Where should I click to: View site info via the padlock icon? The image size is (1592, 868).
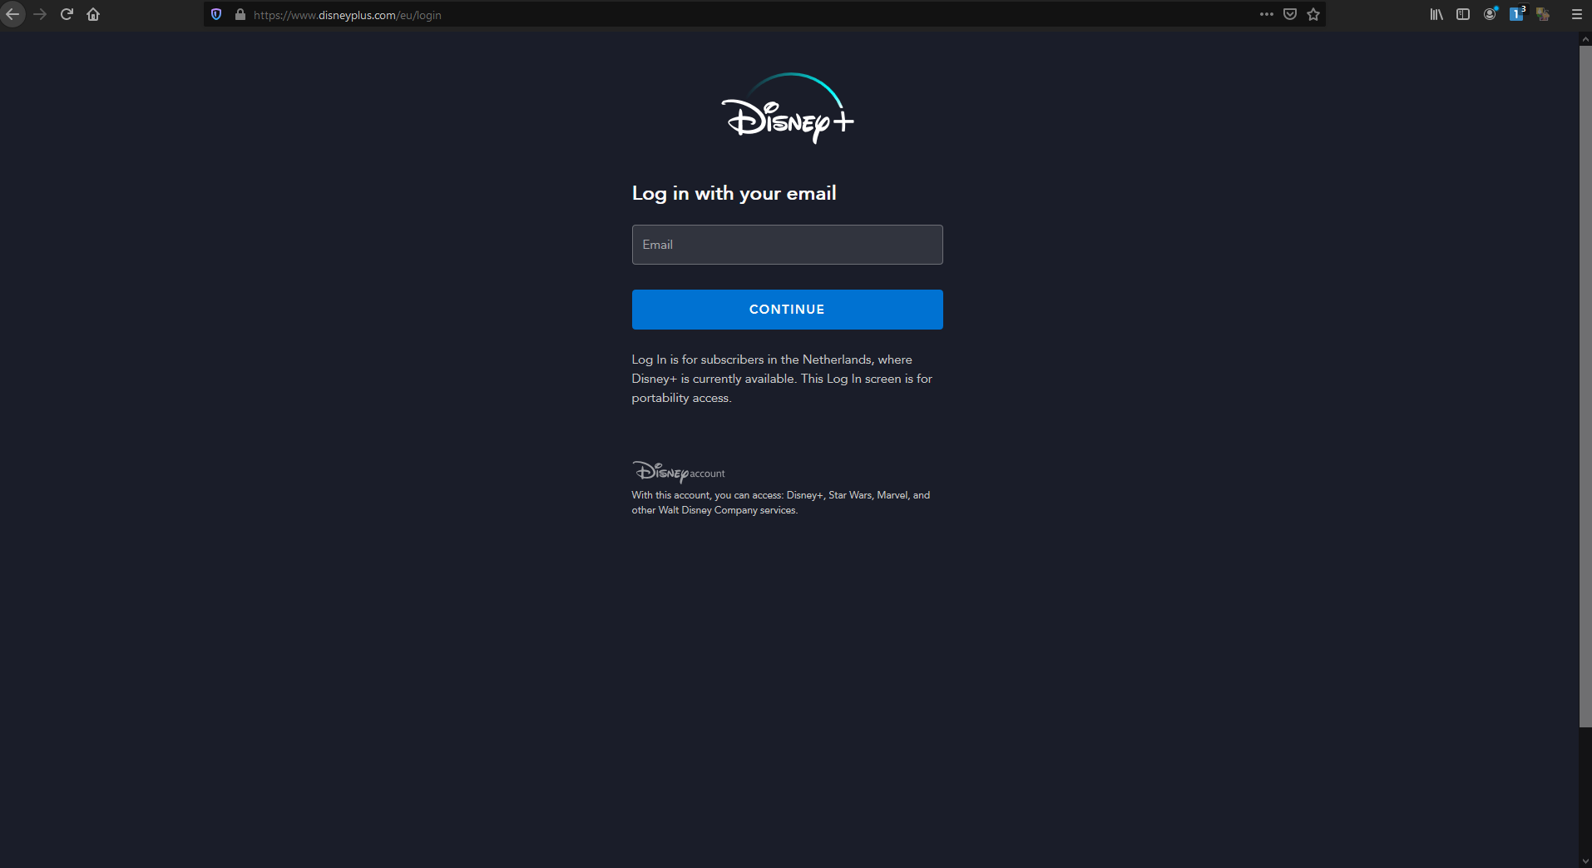240,14
